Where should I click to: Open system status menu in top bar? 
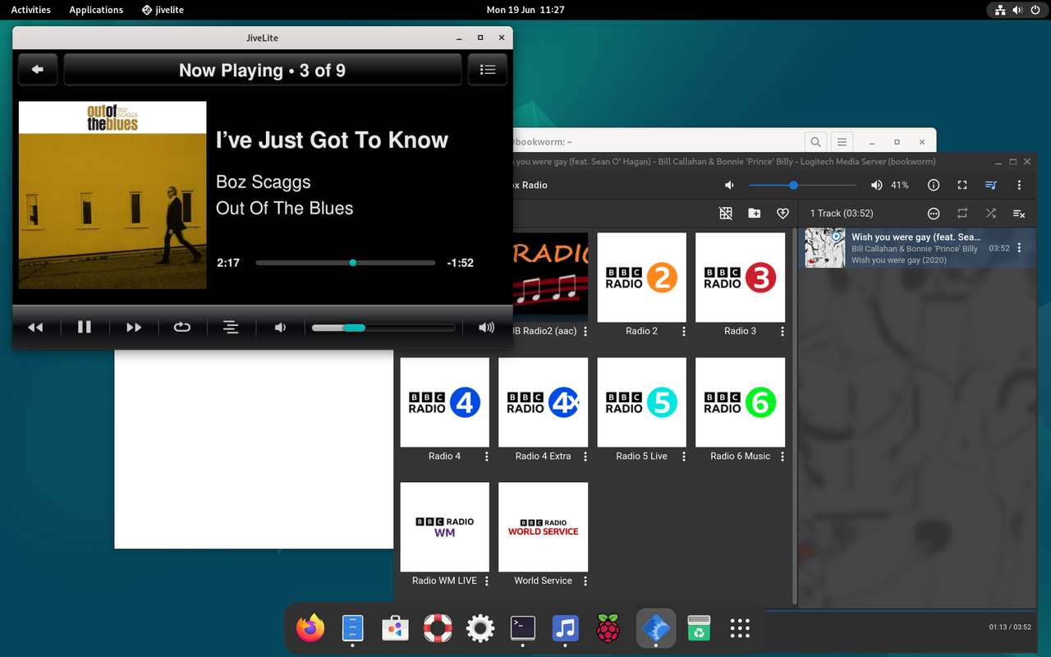click(x=1017, y=10)
